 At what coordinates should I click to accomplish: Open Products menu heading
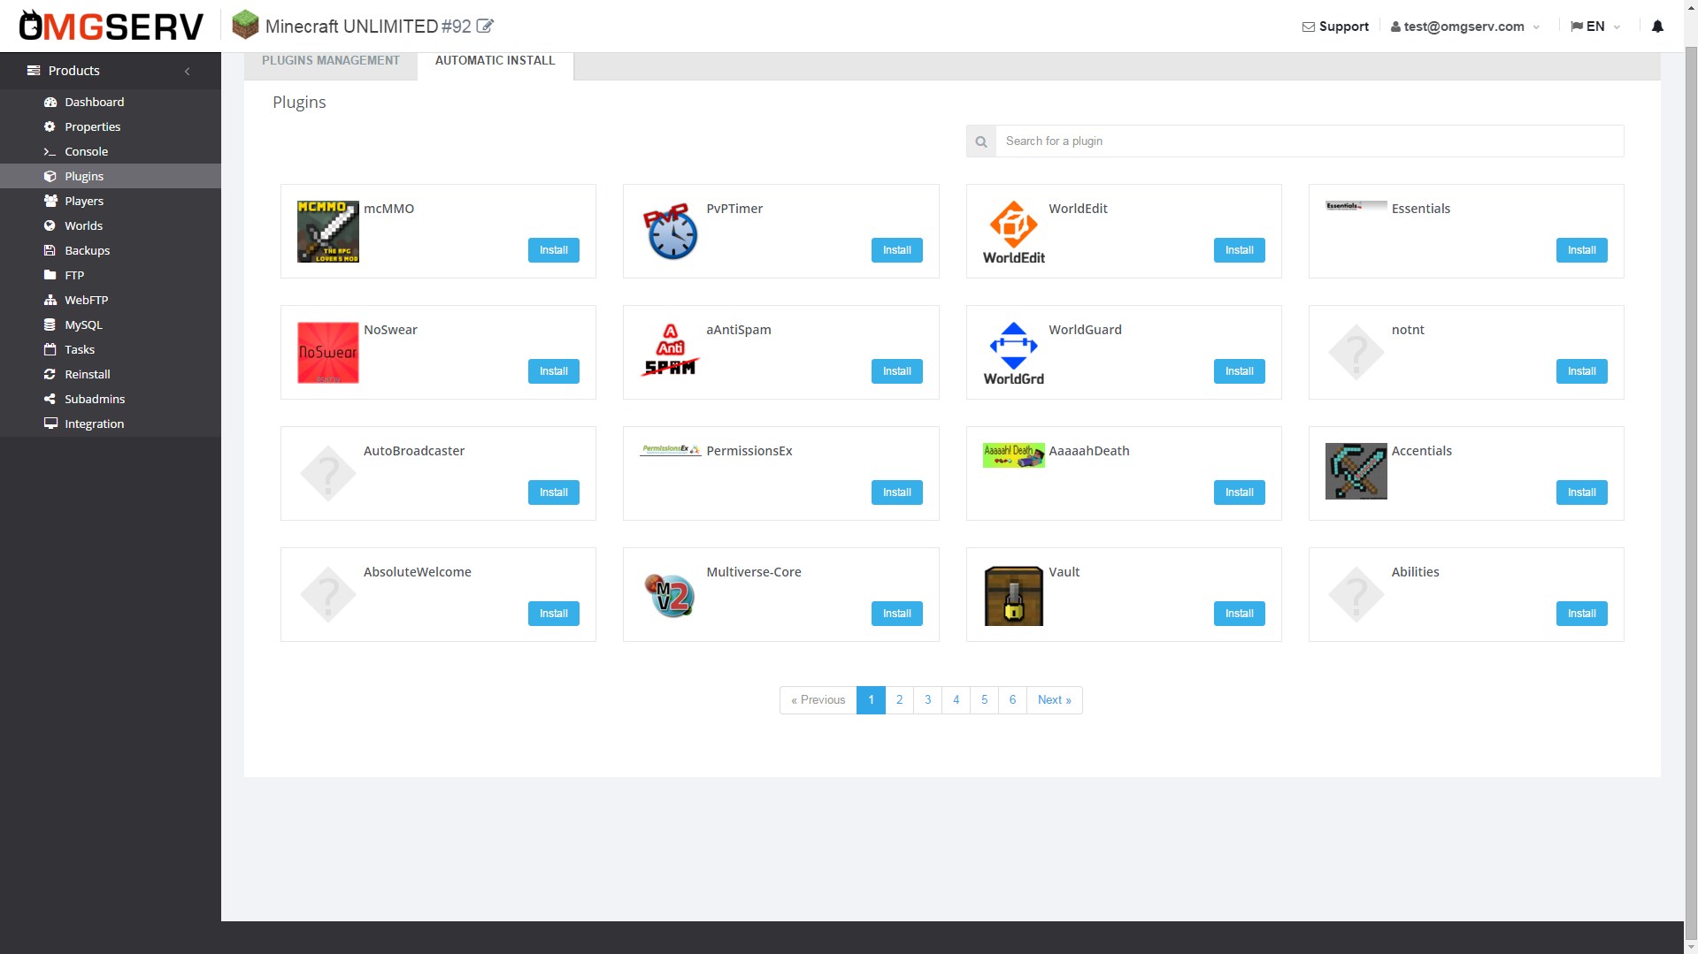coord(111,71)
